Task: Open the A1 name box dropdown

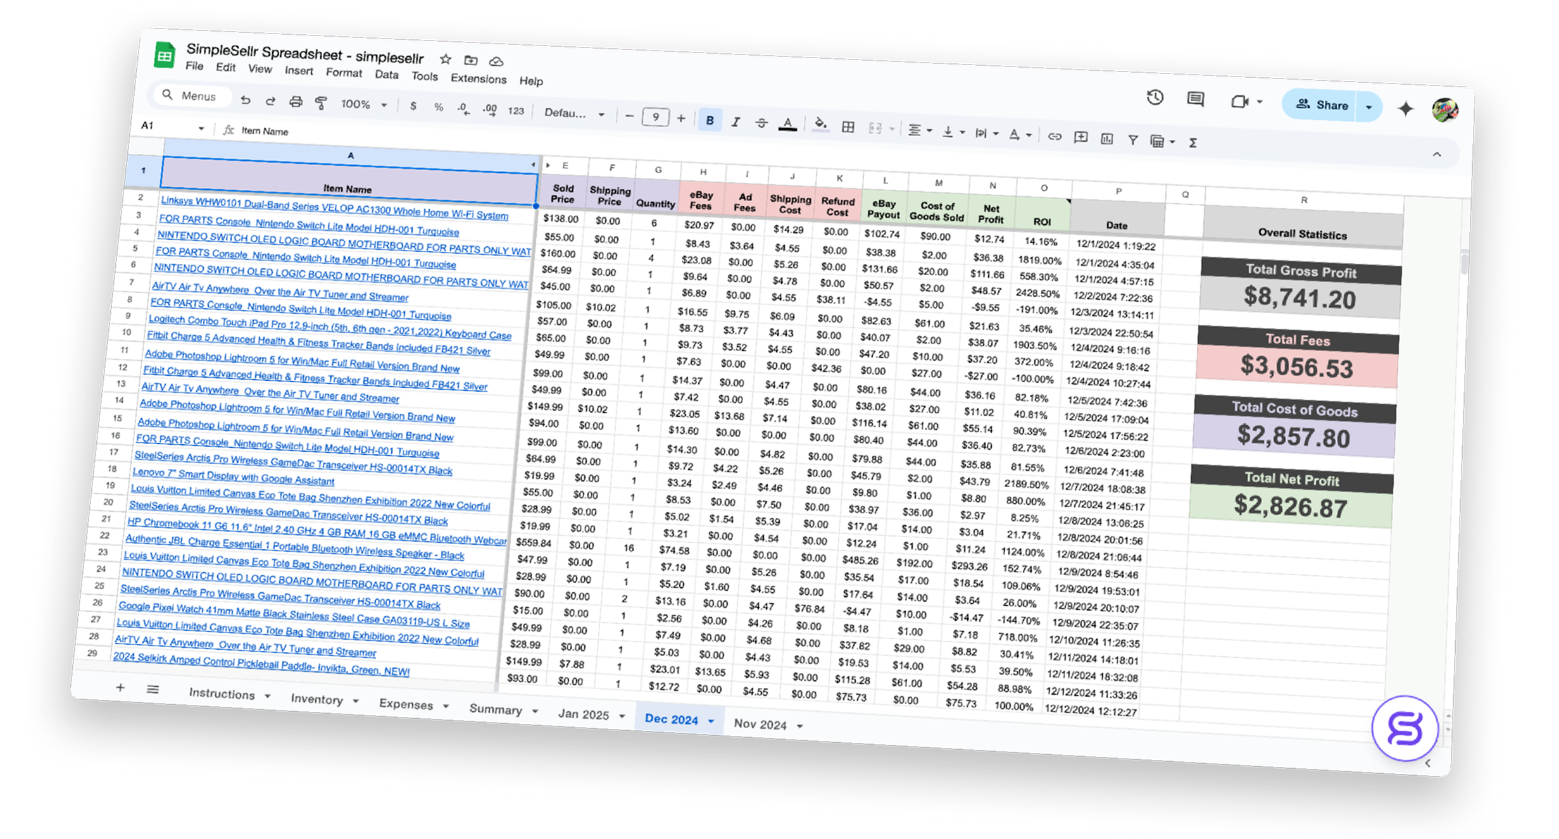Action: (201, 128)
